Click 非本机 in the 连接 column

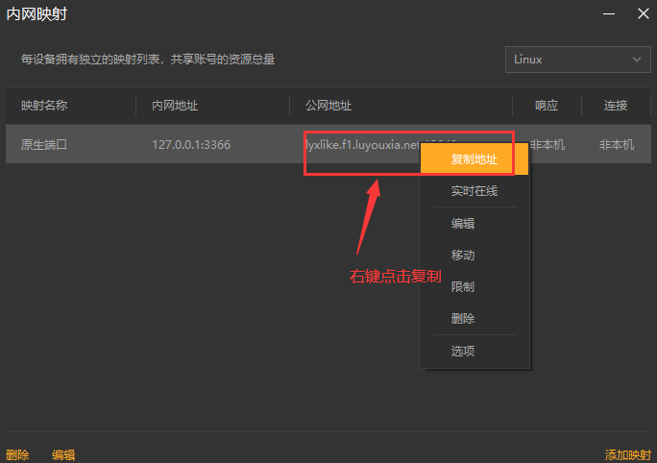coord(617,145)
